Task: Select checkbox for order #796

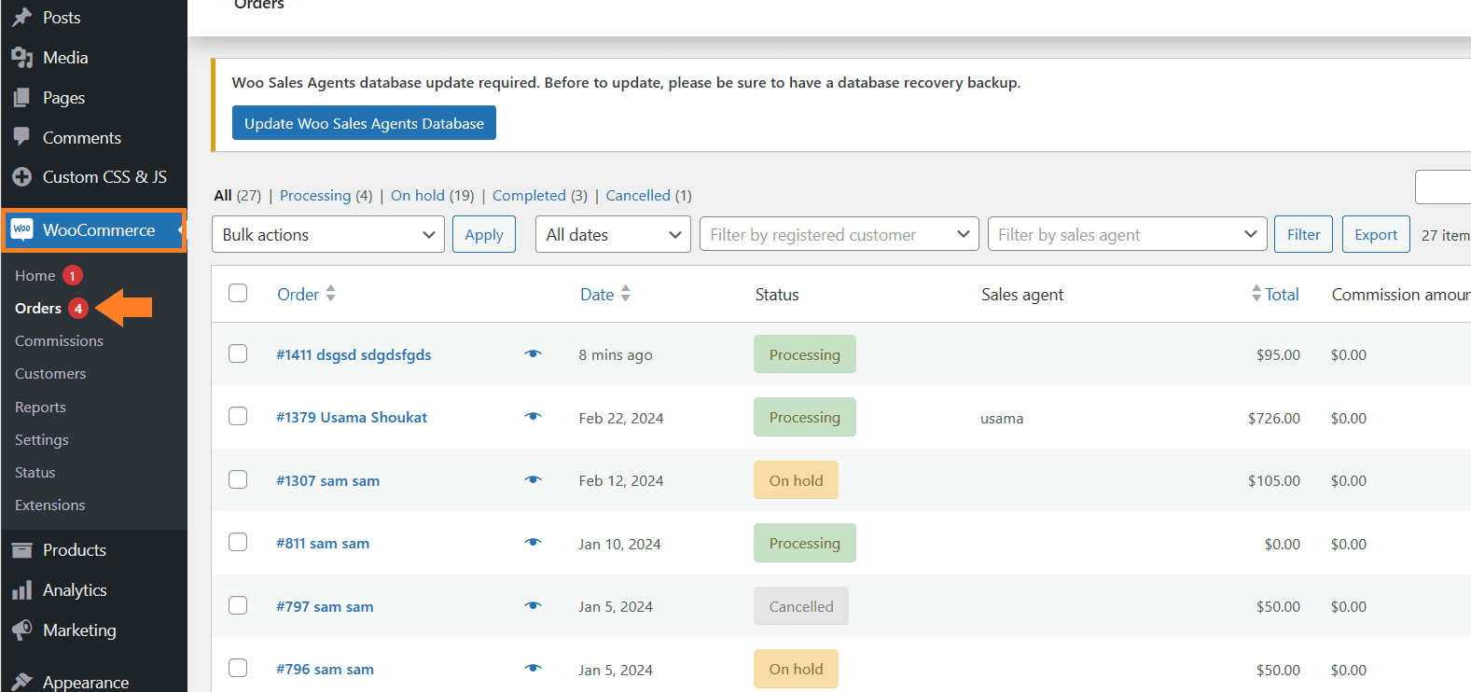Action: coord(238,668)
